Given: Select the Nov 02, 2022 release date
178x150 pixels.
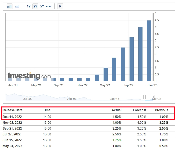Looking at the screenshot, I should coord(12,123).
